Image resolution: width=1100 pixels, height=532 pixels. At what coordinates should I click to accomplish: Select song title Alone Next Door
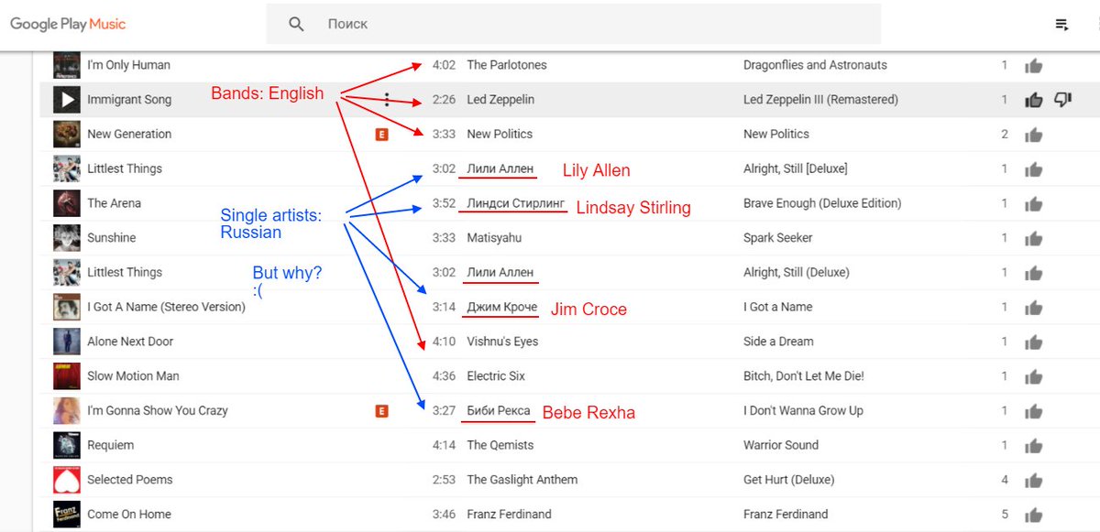pos(130,342)
